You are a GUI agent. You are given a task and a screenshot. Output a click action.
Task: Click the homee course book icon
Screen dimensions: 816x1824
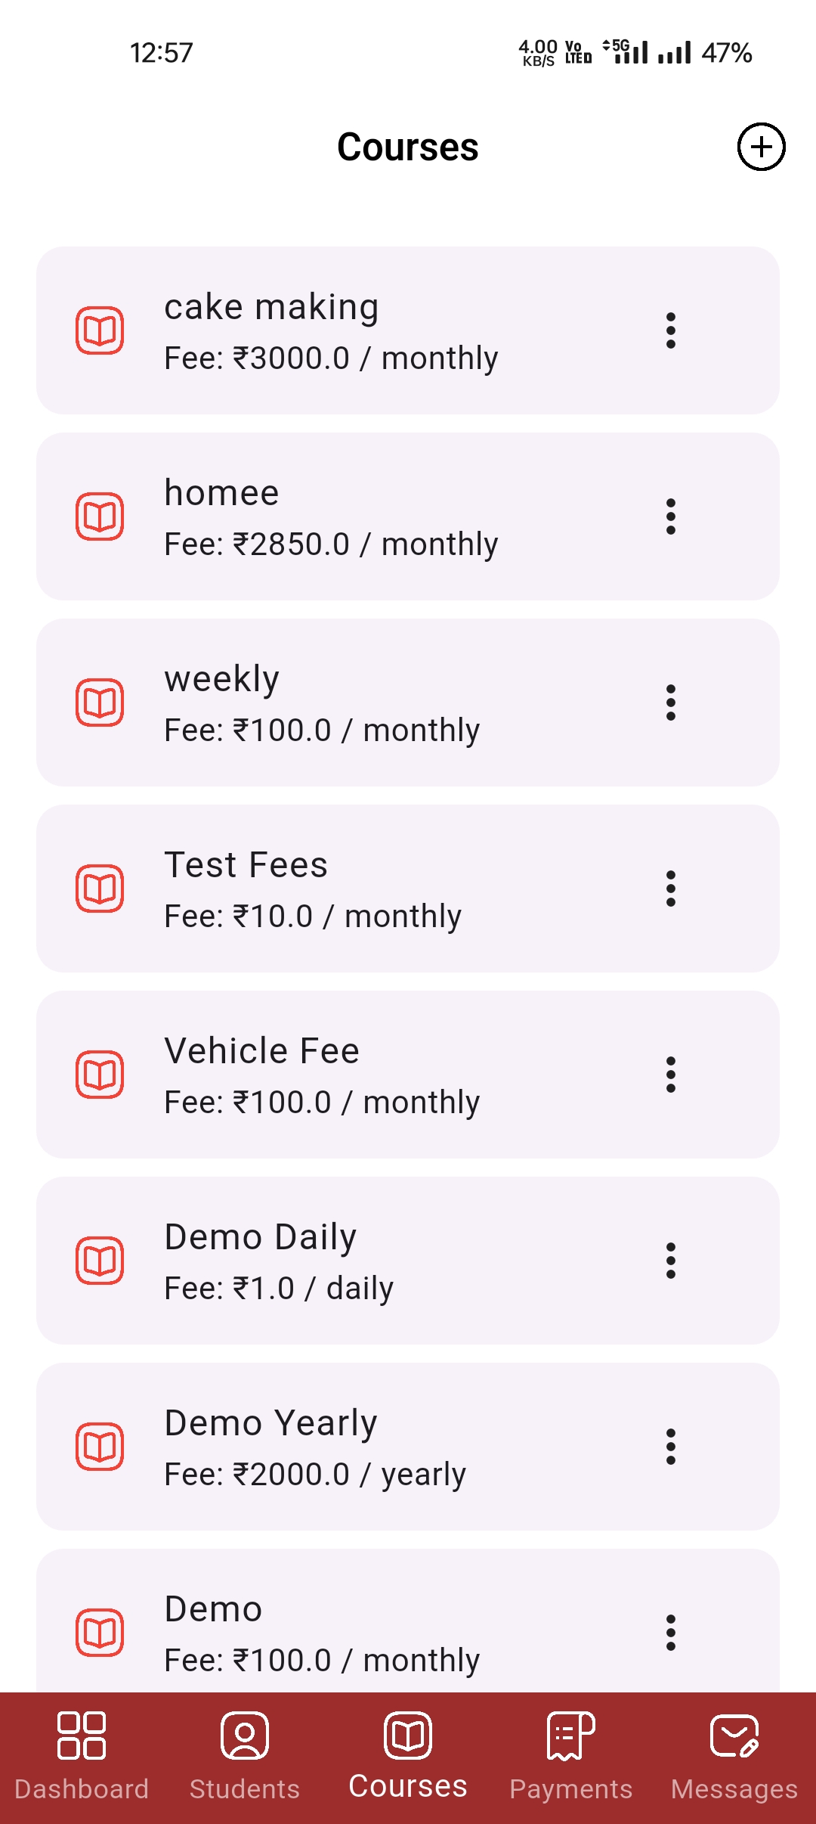point(100,516)
